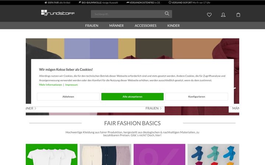Open the white T-shirts category tile
This screenshot has height=165, width=265.
click(x=52, y=154)
